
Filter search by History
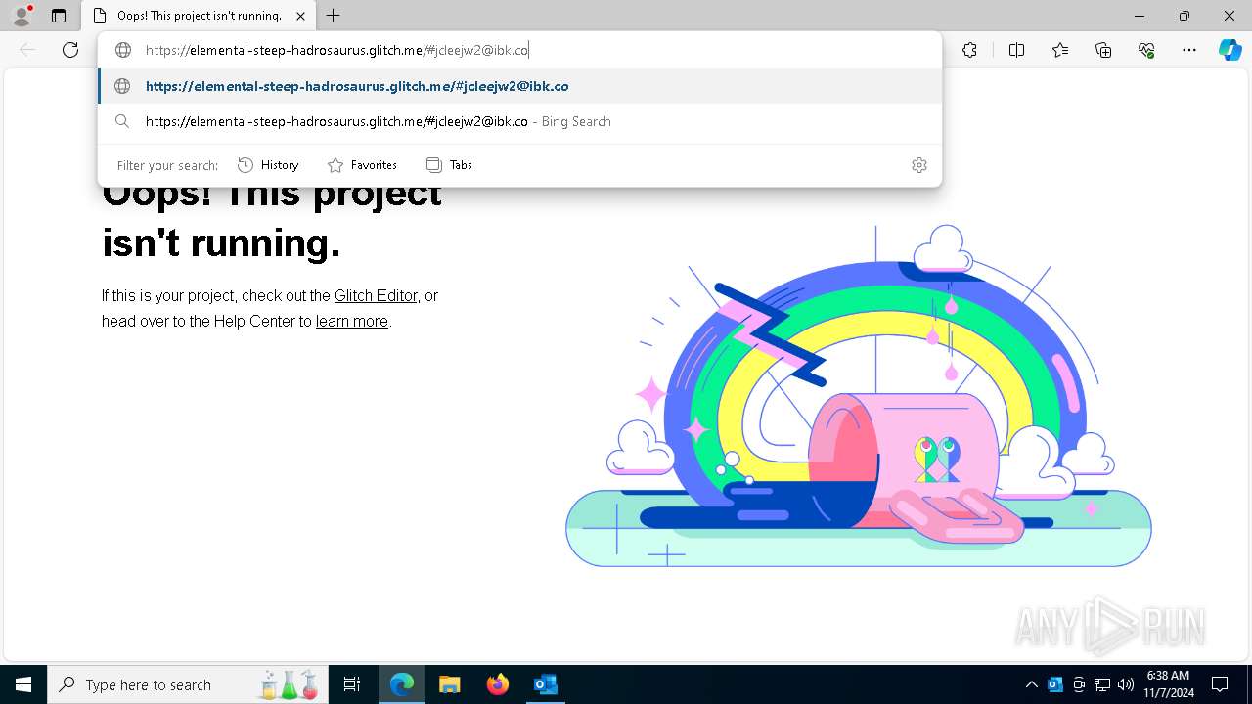coord(268,165)
